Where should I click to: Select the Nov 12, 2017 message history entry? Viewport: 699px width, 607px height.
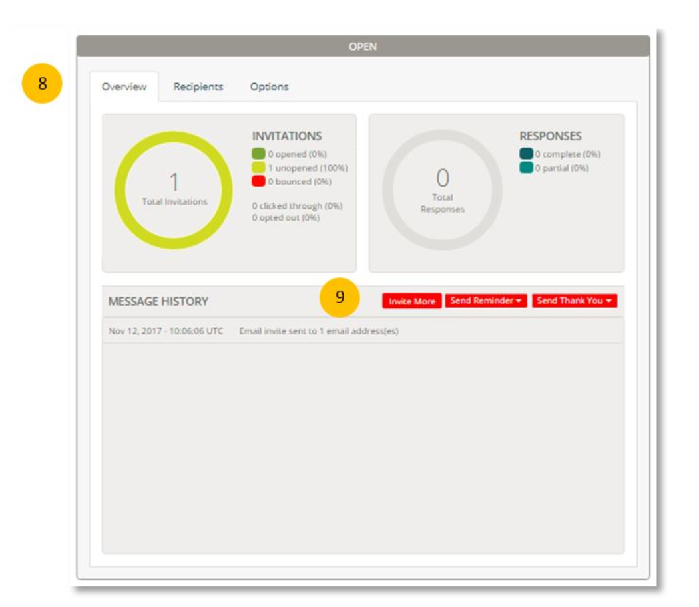click(253, 331)
